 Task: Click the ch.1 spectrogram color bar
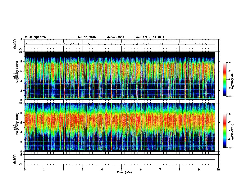pyautogui.click(x=225, y=79)
